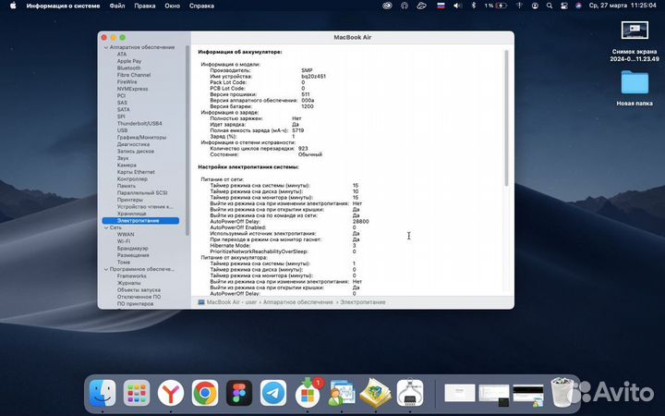Open the volume control in menu bar
665x416 pixels.
(x=457, y=6)
